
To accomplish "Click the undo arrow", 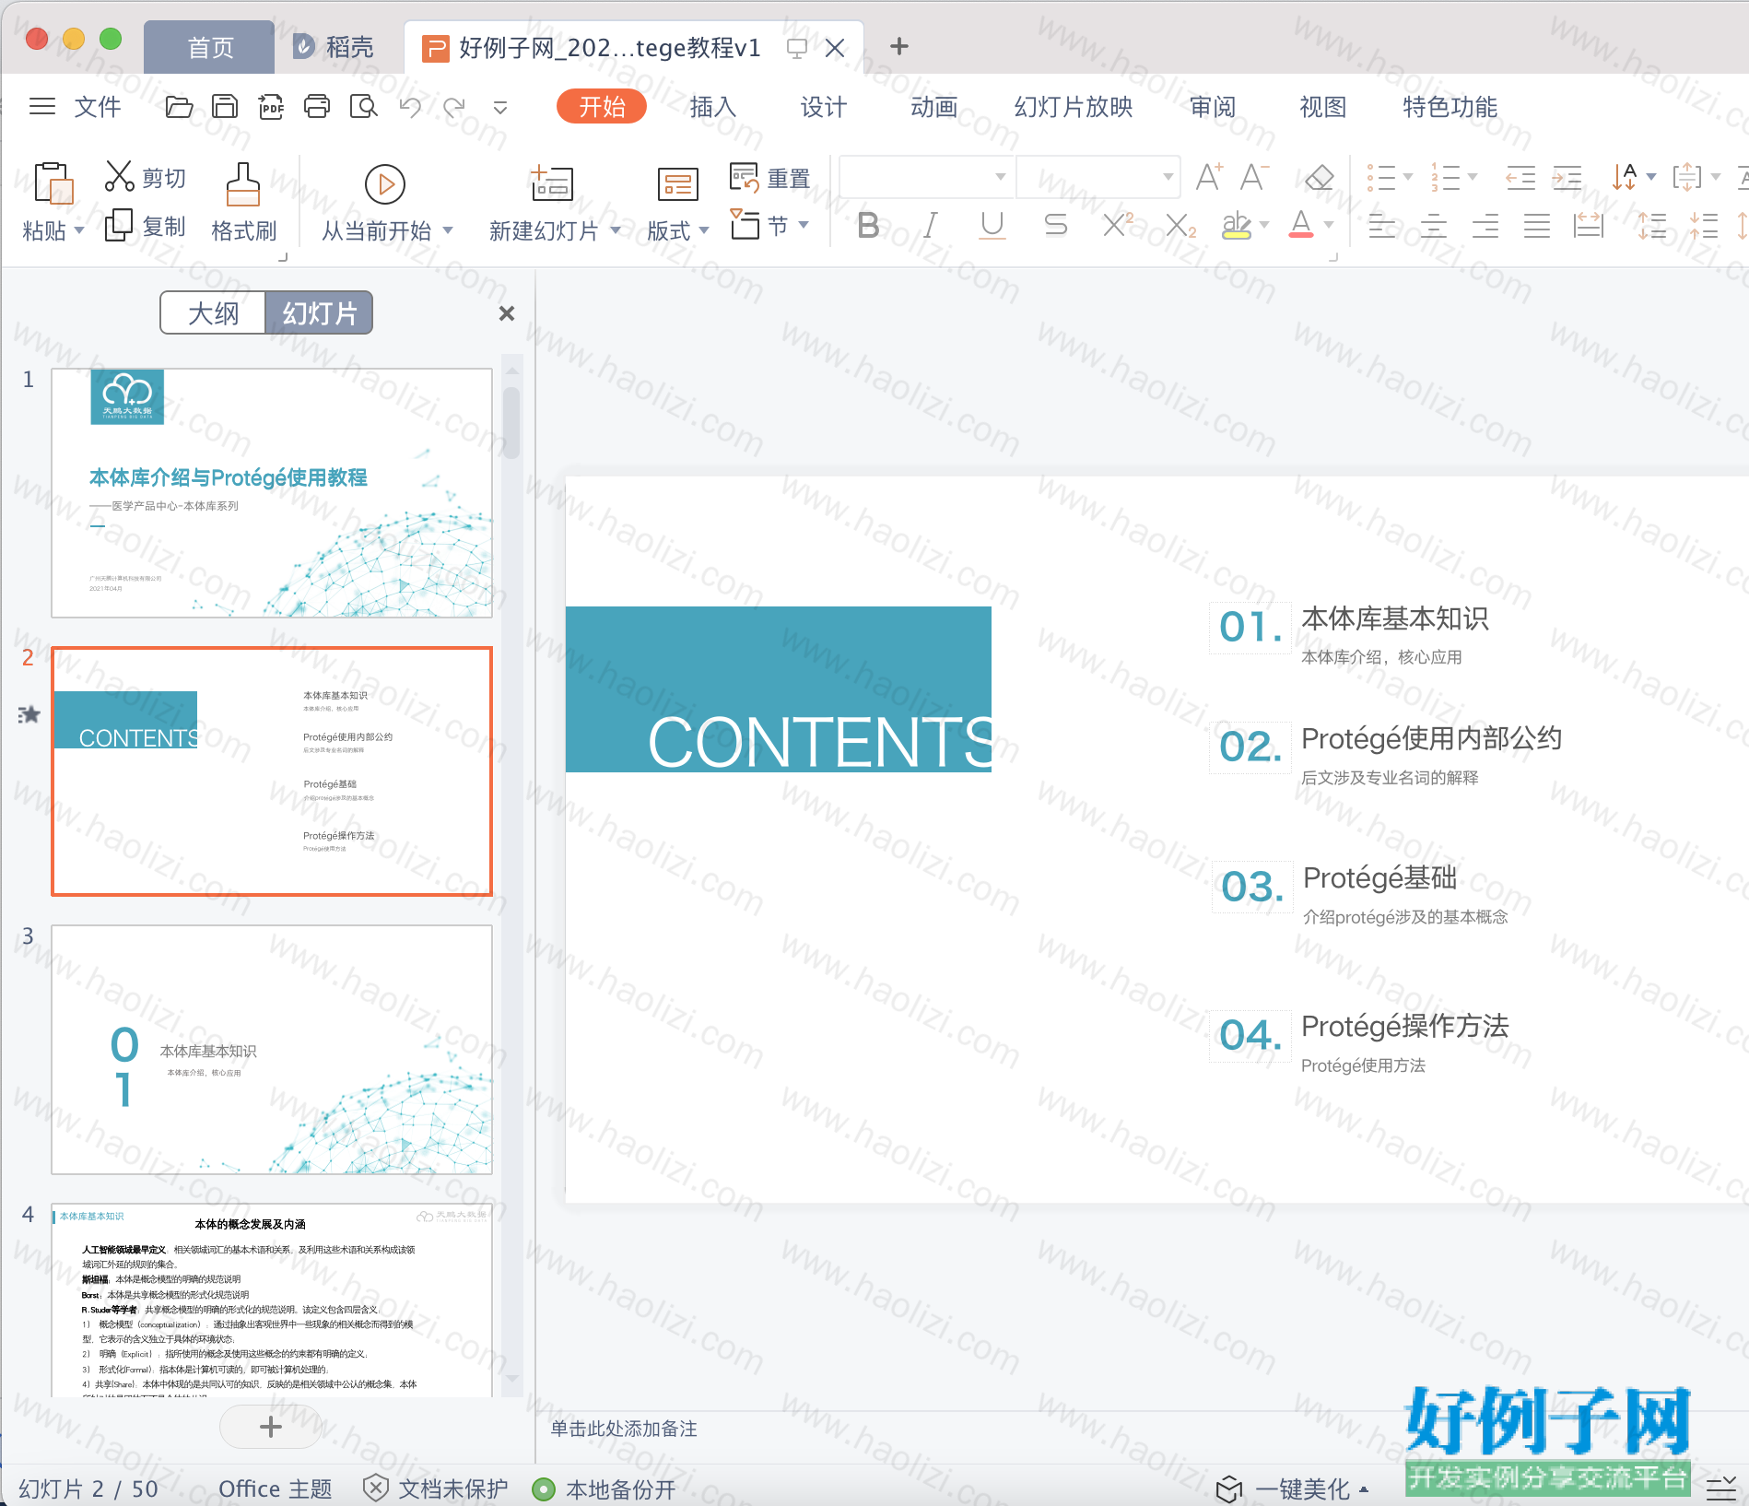I will [x=410, y=107].
